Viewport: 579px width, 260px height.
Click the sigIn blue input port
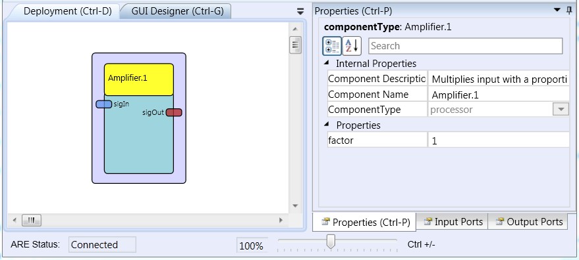104,104
